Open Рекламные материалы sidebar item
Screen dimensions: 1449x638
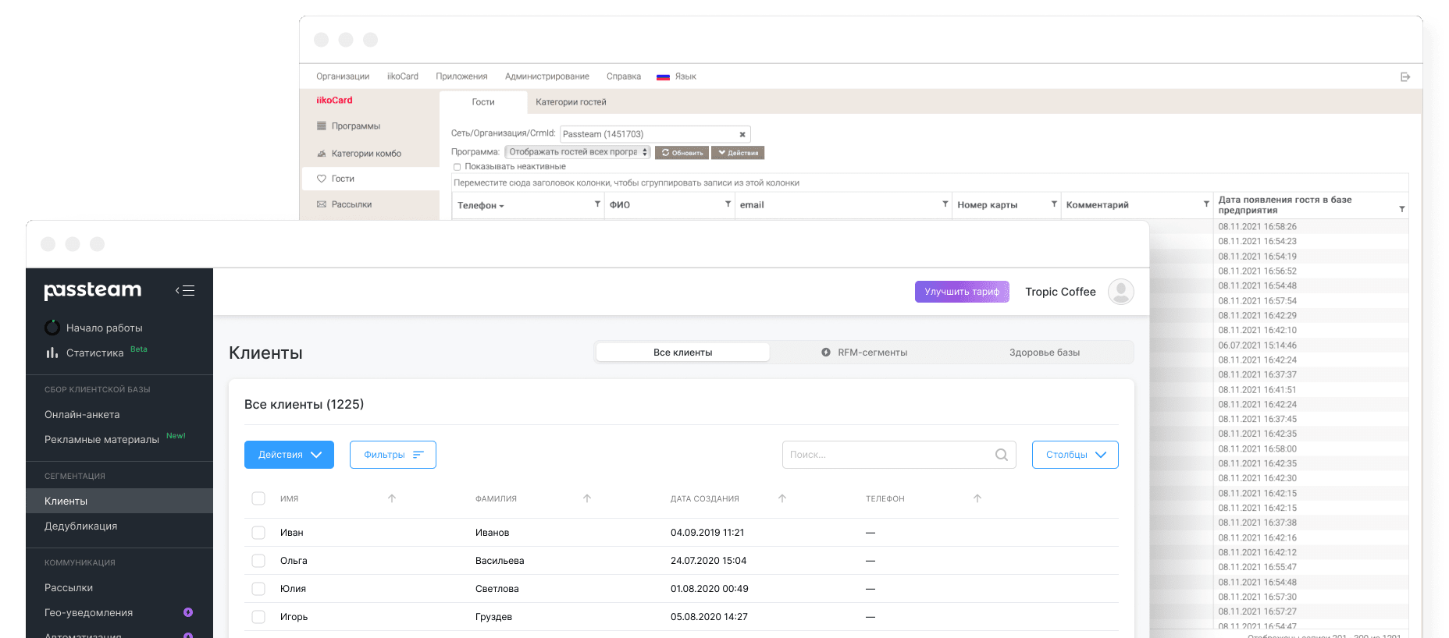(x=101, y=439)
